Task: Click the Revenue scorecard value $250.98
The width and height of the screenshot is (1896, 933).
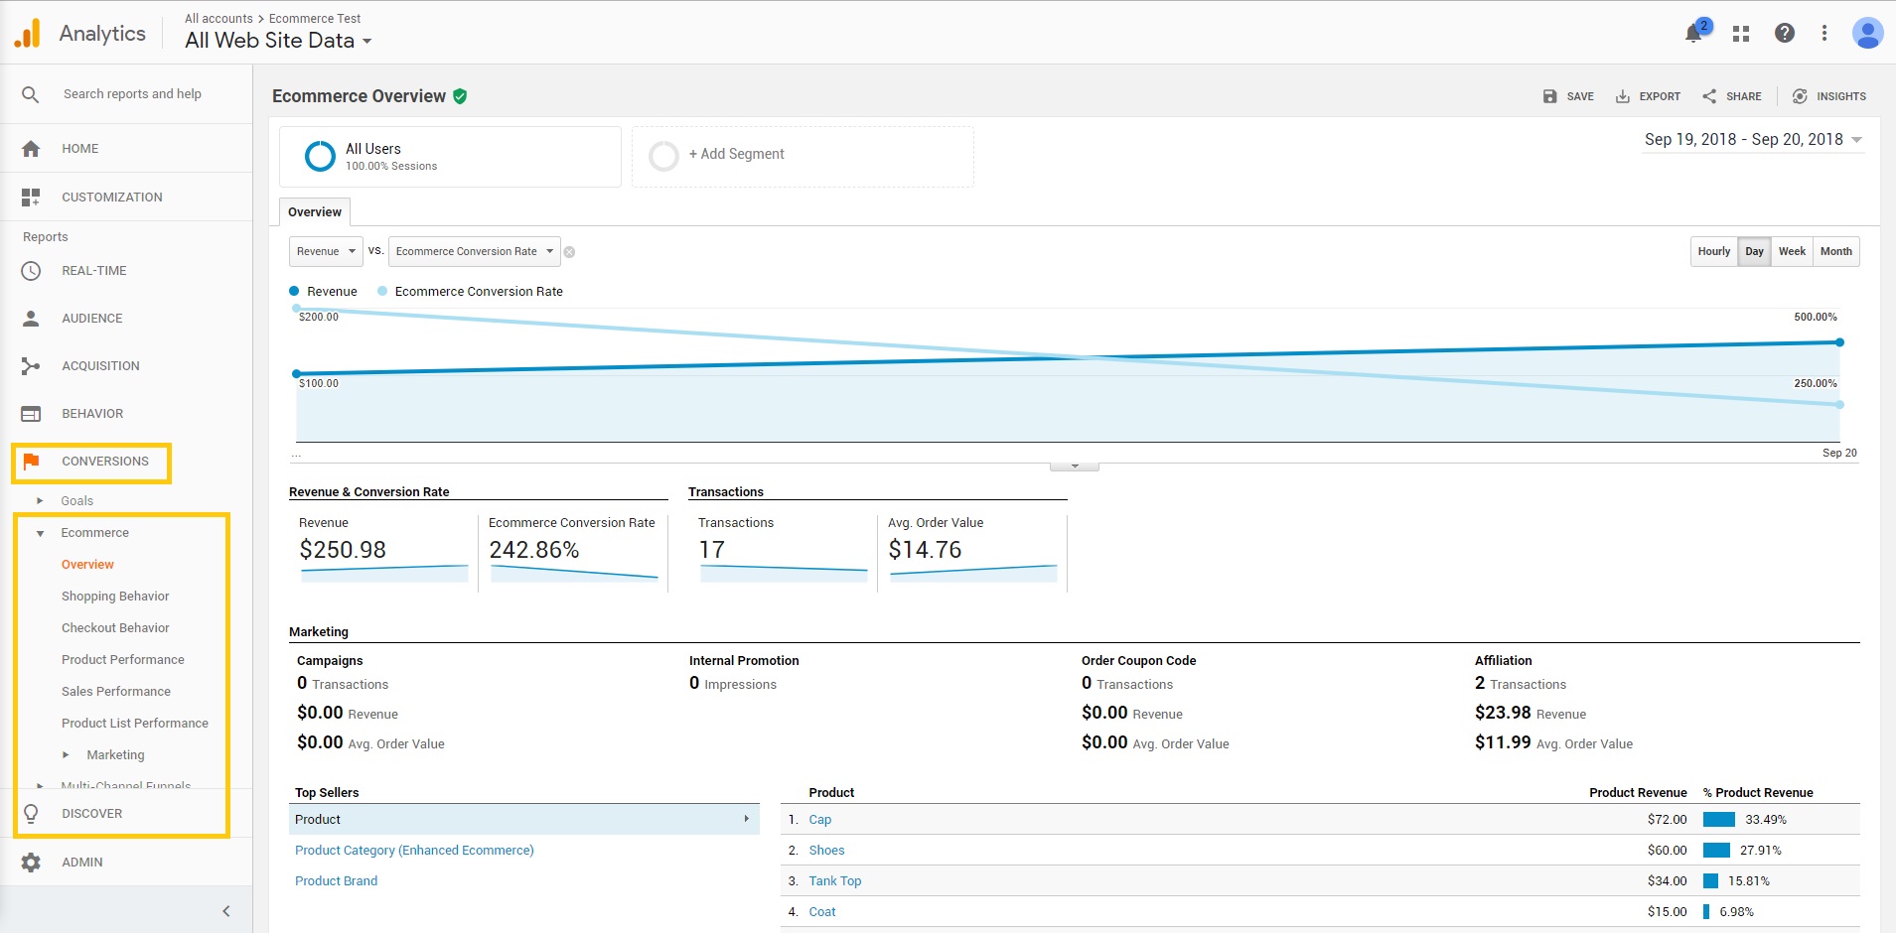Action: point(343,550)
